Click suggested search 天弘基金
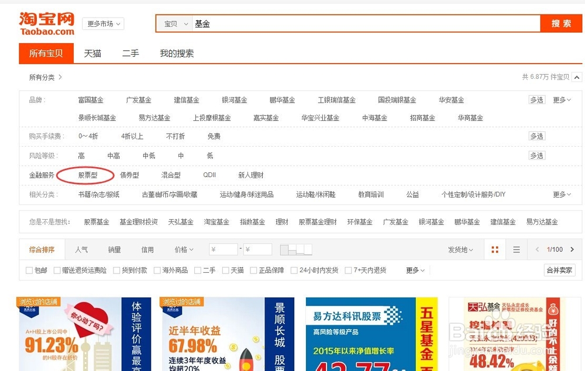Viewport: 585px width, 371px height. pos(181,222)
